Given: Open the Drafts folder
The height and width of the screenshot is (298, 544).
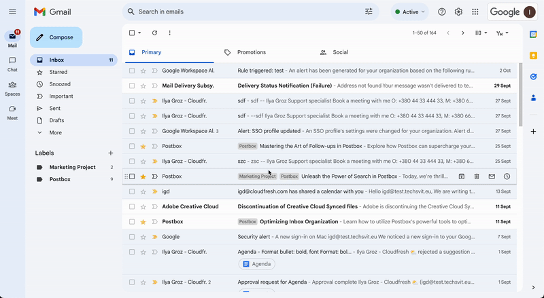Looking at the screenshot, I should (56, 120).
